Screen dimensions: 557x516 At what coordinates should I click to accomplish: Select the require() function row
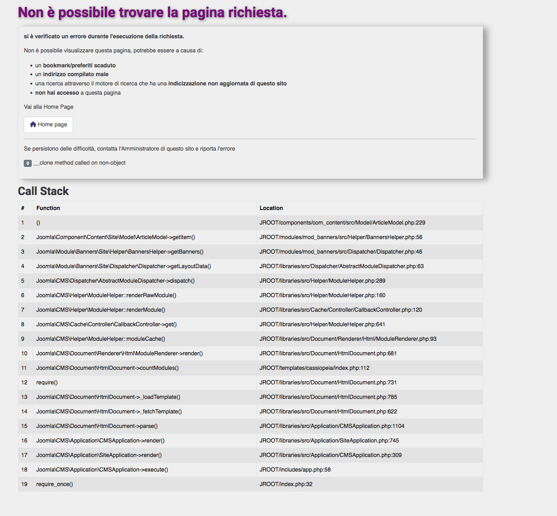coord(47,383)
